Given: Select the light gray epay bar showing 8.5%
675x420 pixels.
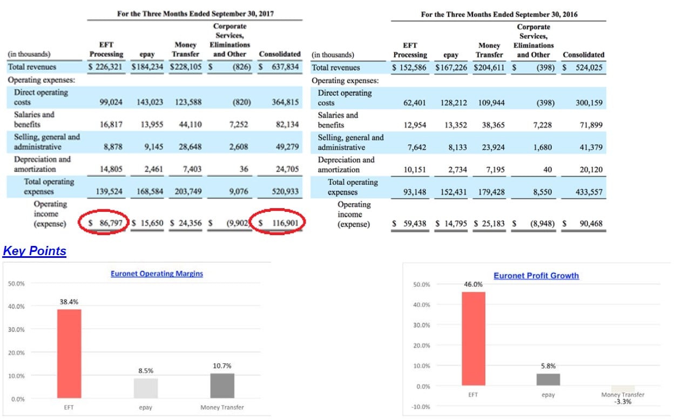Looking at the screenshot, I should coord(145,388).
